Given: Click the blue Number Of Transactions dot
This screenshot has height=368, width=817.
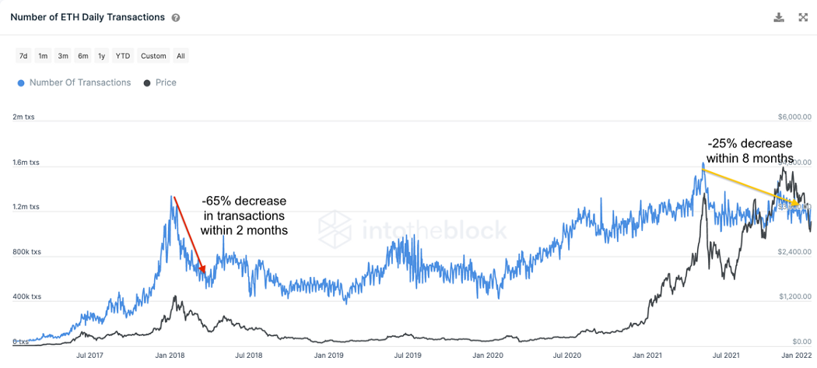Looking at the screenshot, I should (x=21, y=82).
